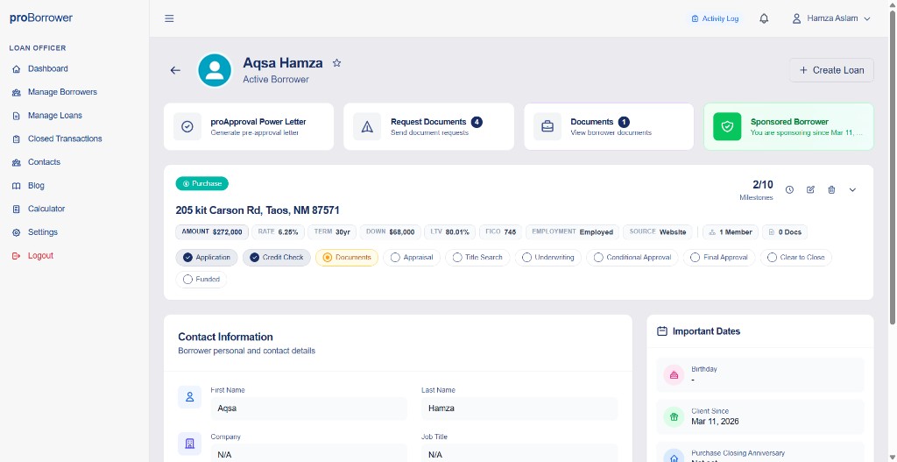Click the Aqsa Hamza avatar image
Viewport: 897px width, 462px height.
coord(215,70)
